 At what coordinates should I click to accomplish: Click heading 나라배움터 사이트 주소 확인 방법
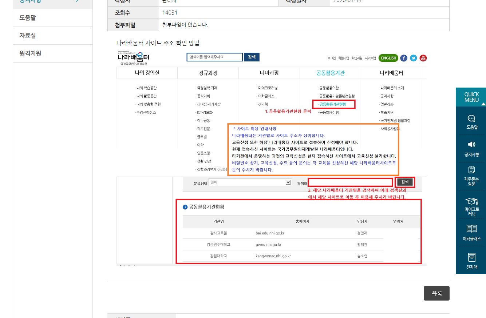158,43
